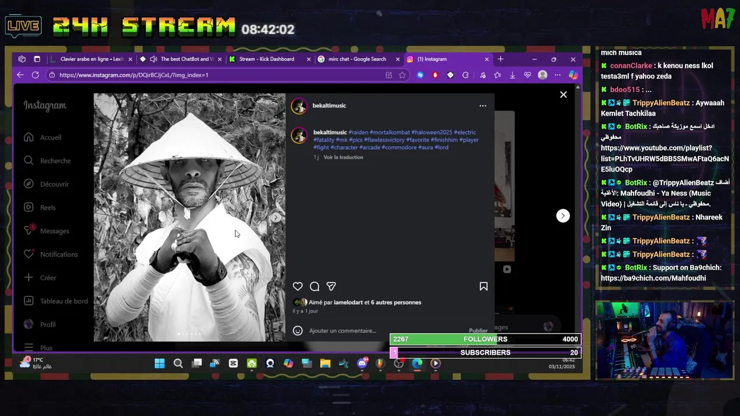Open the YouTube playlist link in chat
740x416 pixels.
(665, 158)
